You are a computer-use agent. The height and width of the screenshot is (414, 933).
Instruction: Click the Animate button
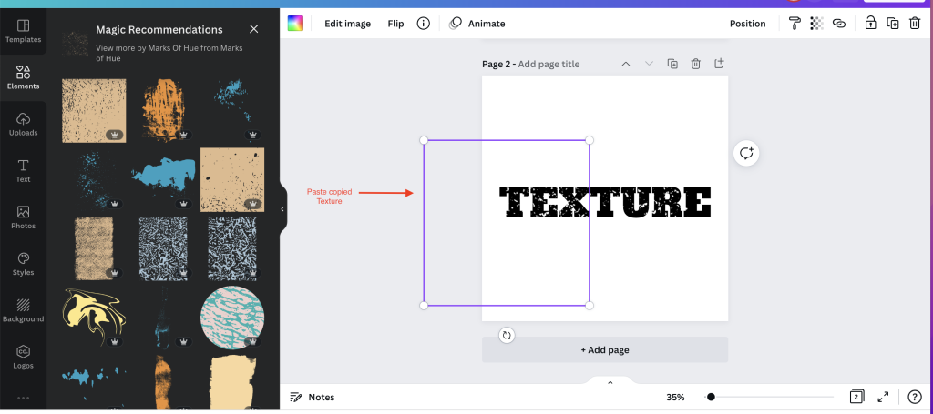(477, 24)
